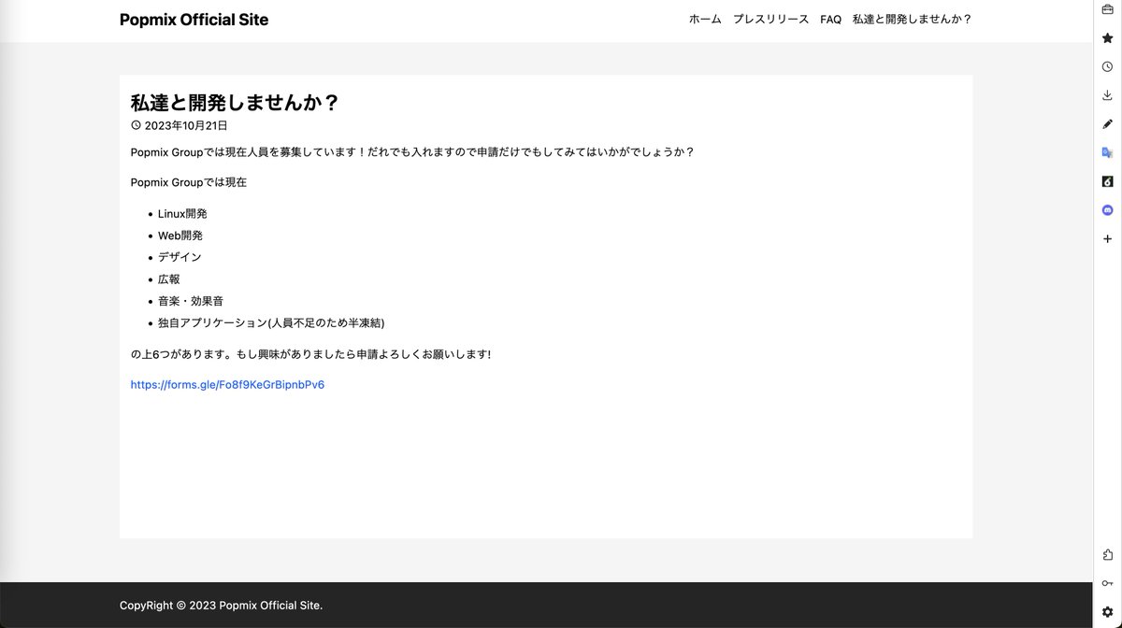The width and height of the screenshot is (1122, 628).
Task: Open the Google Translate sidebar icon
Action: [x=1107, y=152]
